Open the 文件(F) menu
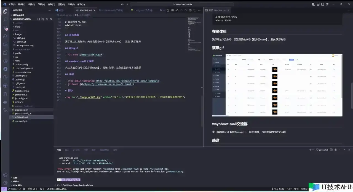 [12, 4]
